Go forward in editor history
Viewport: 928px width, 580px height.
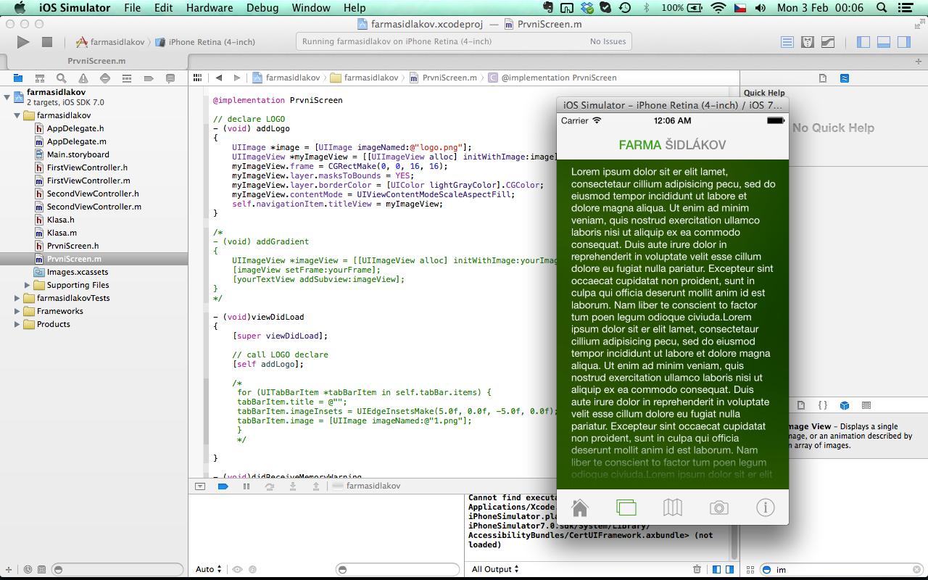click(x=236, y=78)
